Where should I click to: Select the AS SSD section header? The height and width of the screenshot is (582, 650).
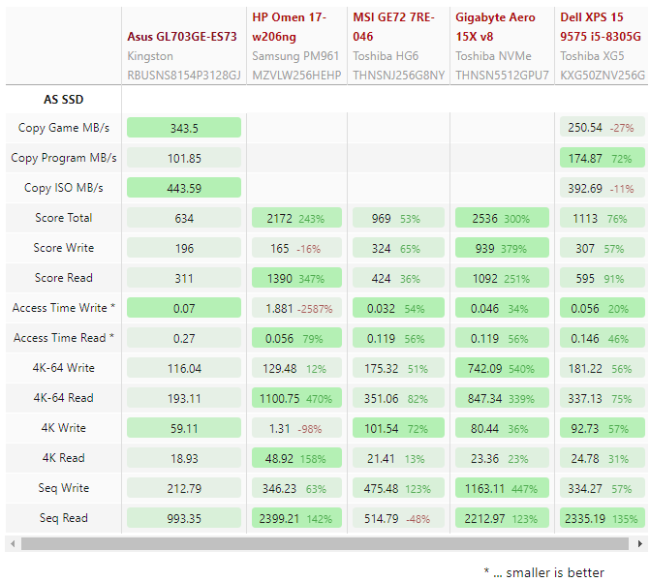[x=63, y=100]
